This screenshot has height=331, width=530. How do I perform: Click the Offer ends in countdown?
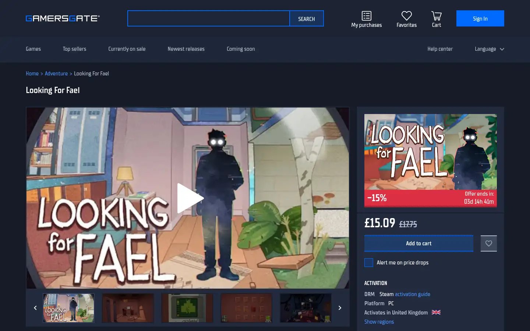(x=479, y=198)
